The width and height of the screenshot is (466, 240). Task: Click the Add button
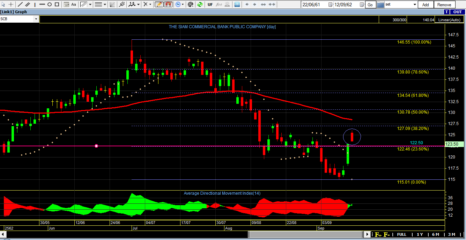(x=426, y=5)
